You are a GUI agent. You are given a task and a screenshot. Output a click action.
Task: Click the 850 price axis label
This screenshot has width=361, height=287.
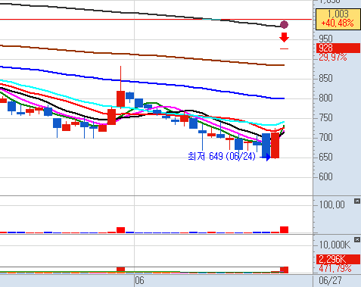pyautogui.click(x=325, y=78)
